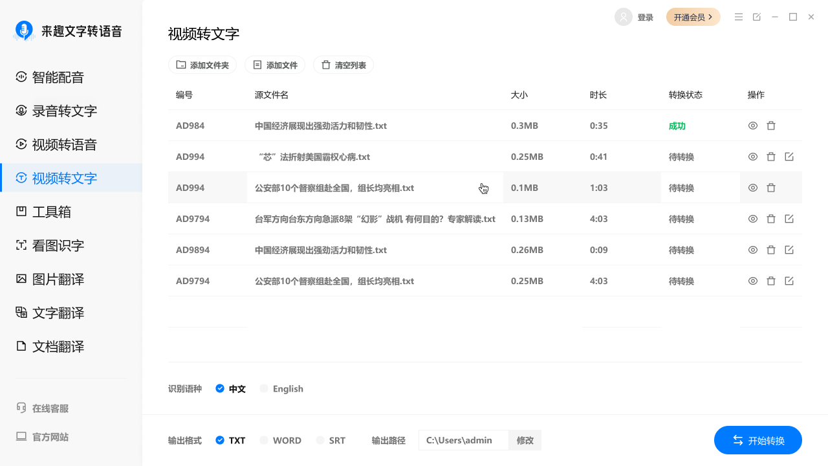Screen dimensions: 828x466
Task: Preview the 台军方向台东方向 file row
Action: (753, 219)
